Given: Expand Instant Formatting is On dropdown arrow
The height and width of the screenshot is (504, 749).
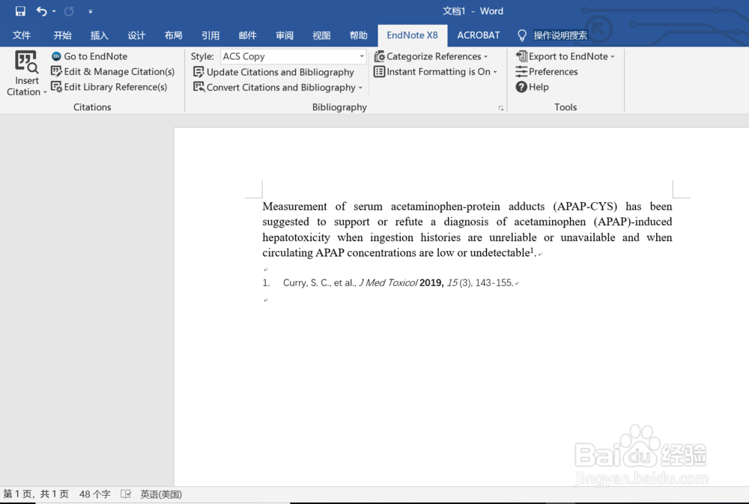Looking at the screenshot, I should pos(495,72).
